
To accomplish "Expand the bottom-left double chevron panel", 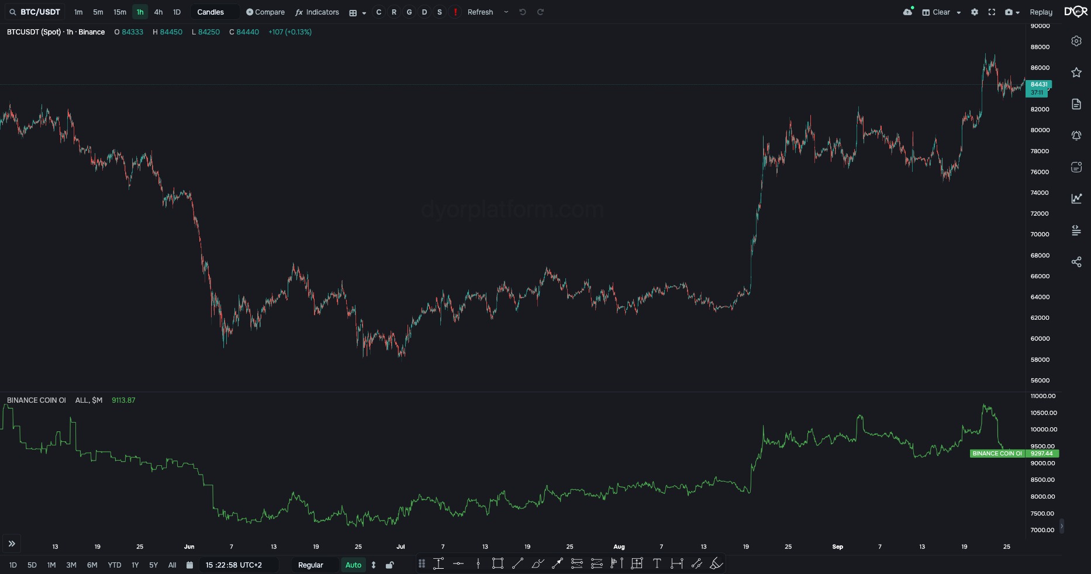I will [12, 544].
